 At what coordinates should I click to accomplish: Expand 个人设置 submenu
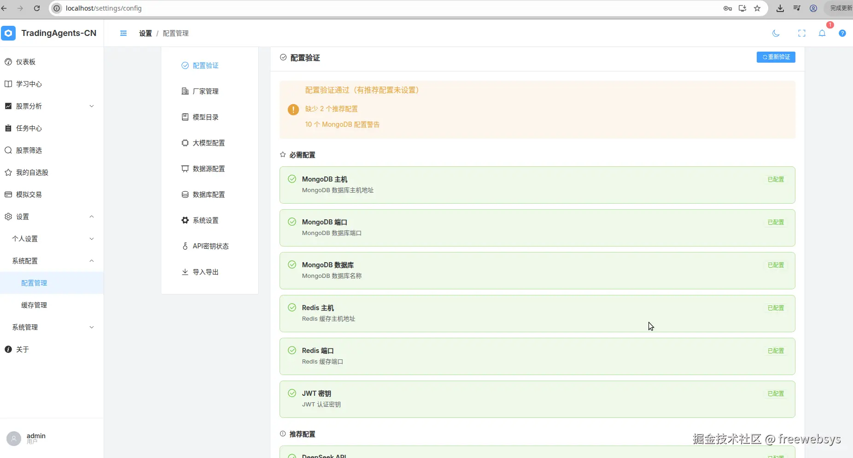coord(52,239)
